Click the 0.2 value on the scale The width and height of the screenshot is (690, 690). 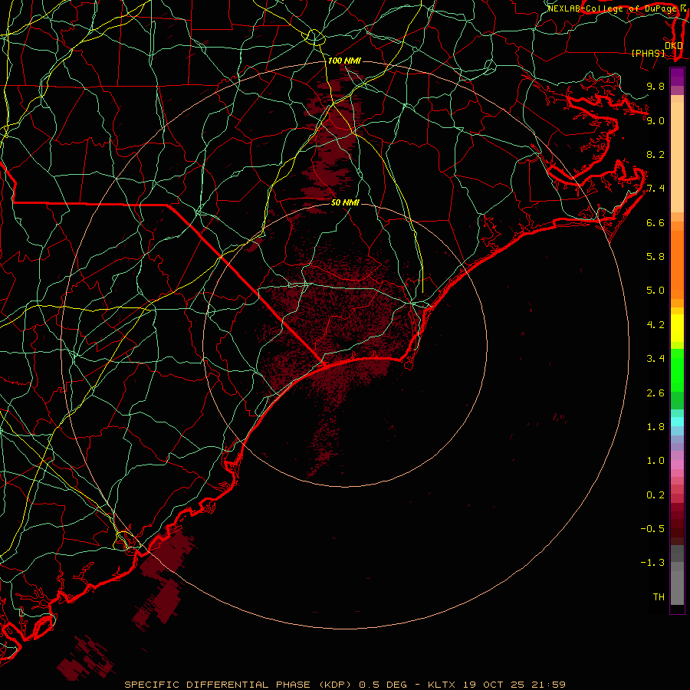655,495
